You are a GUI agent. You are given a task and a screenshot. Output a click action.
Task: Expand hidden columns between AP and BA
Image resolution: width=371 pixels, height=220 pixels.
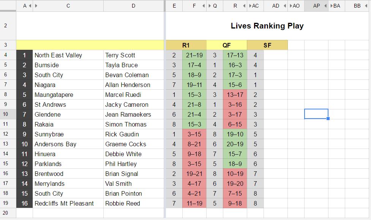click(x=325, y=6)
